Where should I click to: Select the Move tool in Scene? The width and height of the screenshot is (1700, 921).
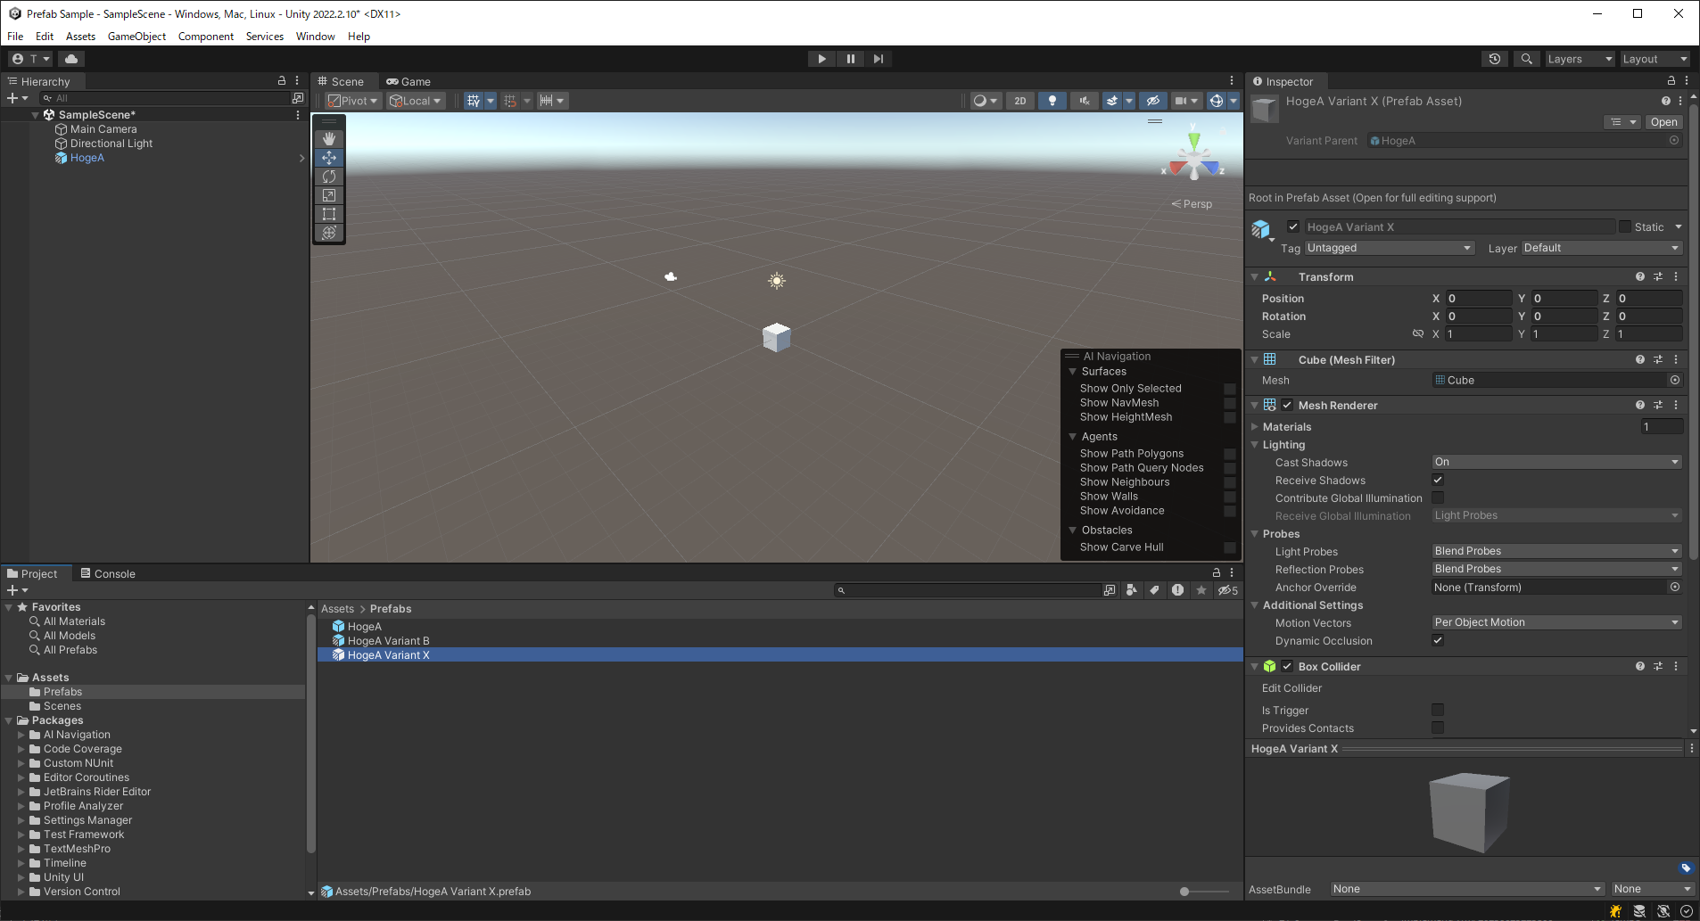click(329, 158)
